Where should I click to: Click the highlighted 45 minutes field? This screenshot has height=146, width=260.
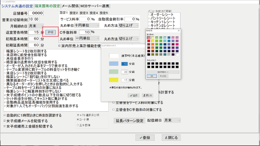(x=125, y=64)
